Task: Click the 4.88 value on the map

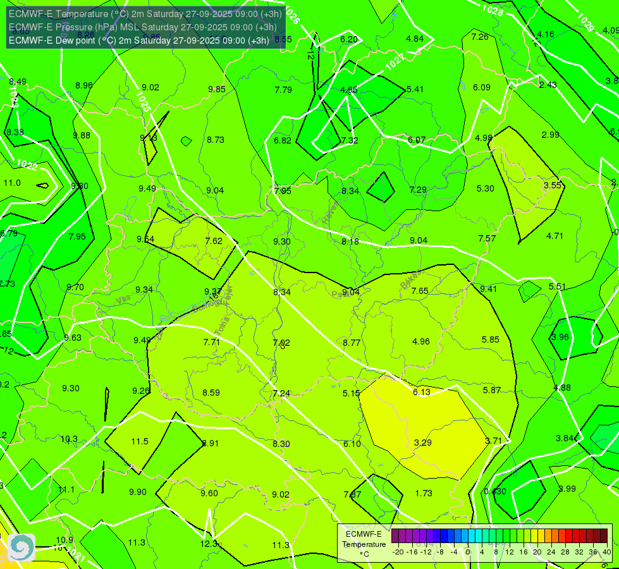Action: [x=562, y=388]
